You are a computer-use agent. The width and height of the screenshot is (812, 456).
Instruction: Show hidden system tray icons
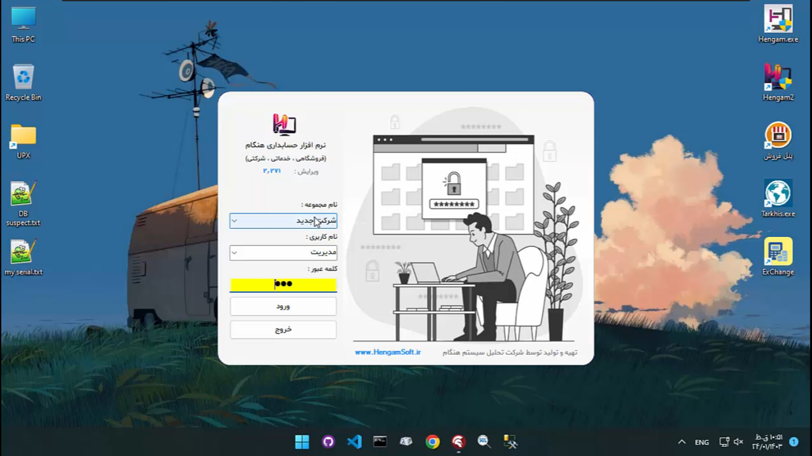click(x=682, y=442)
